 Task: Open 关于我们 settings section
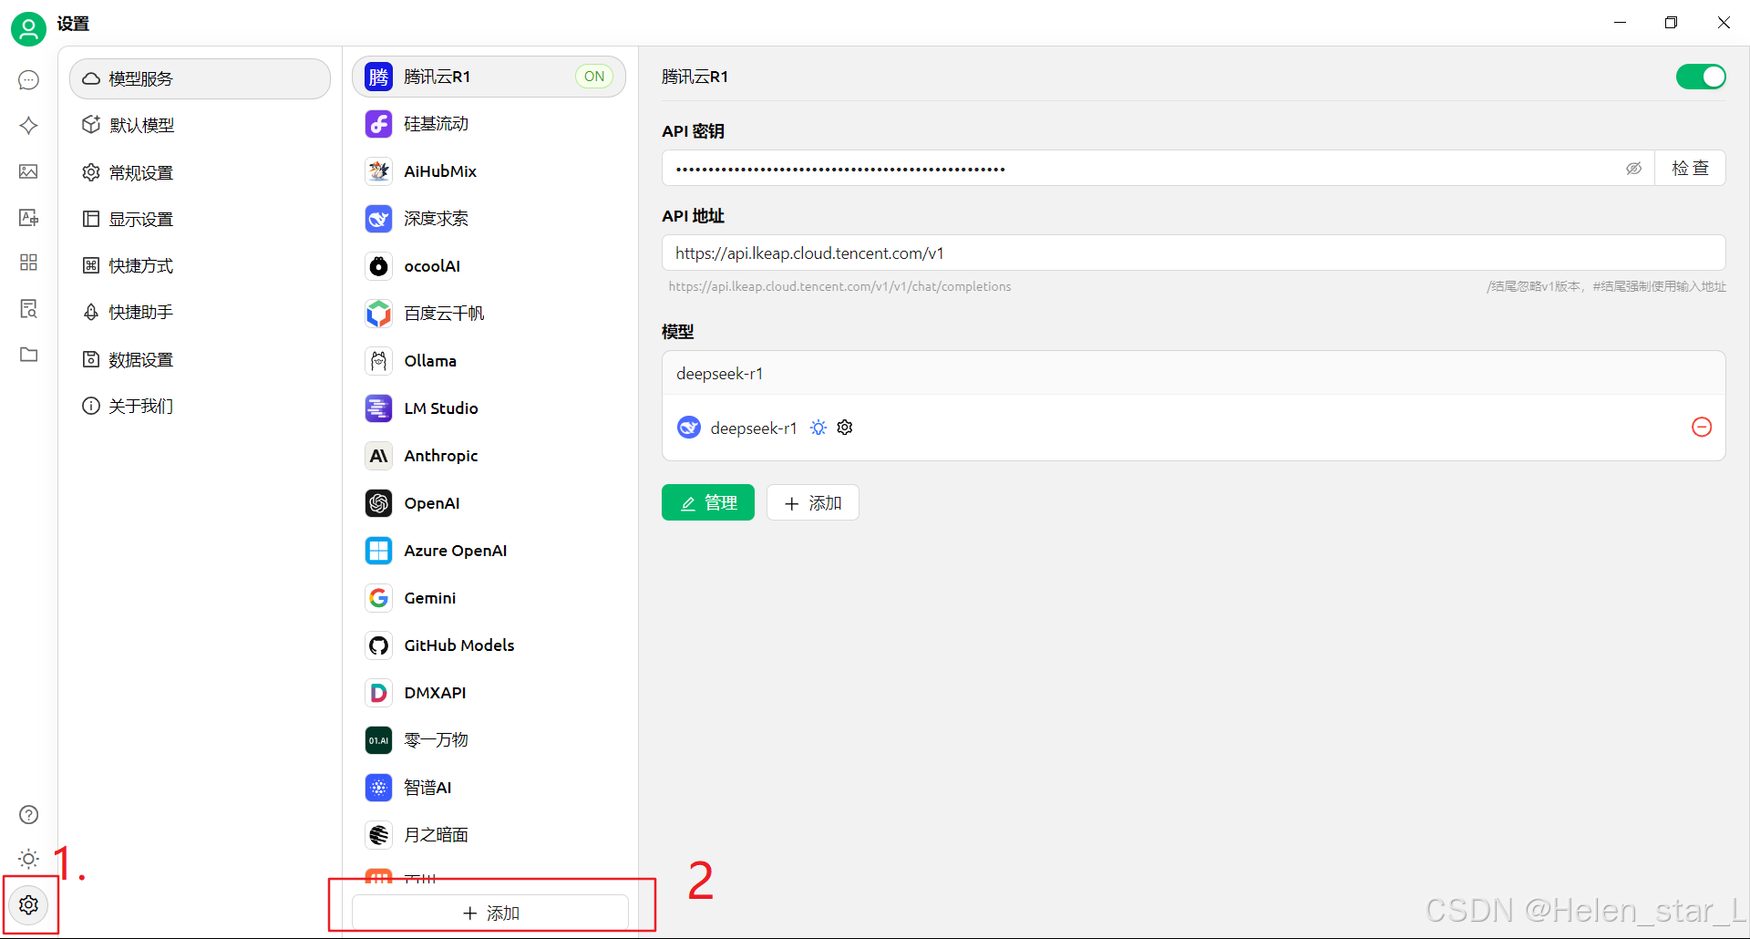(200, 406)
